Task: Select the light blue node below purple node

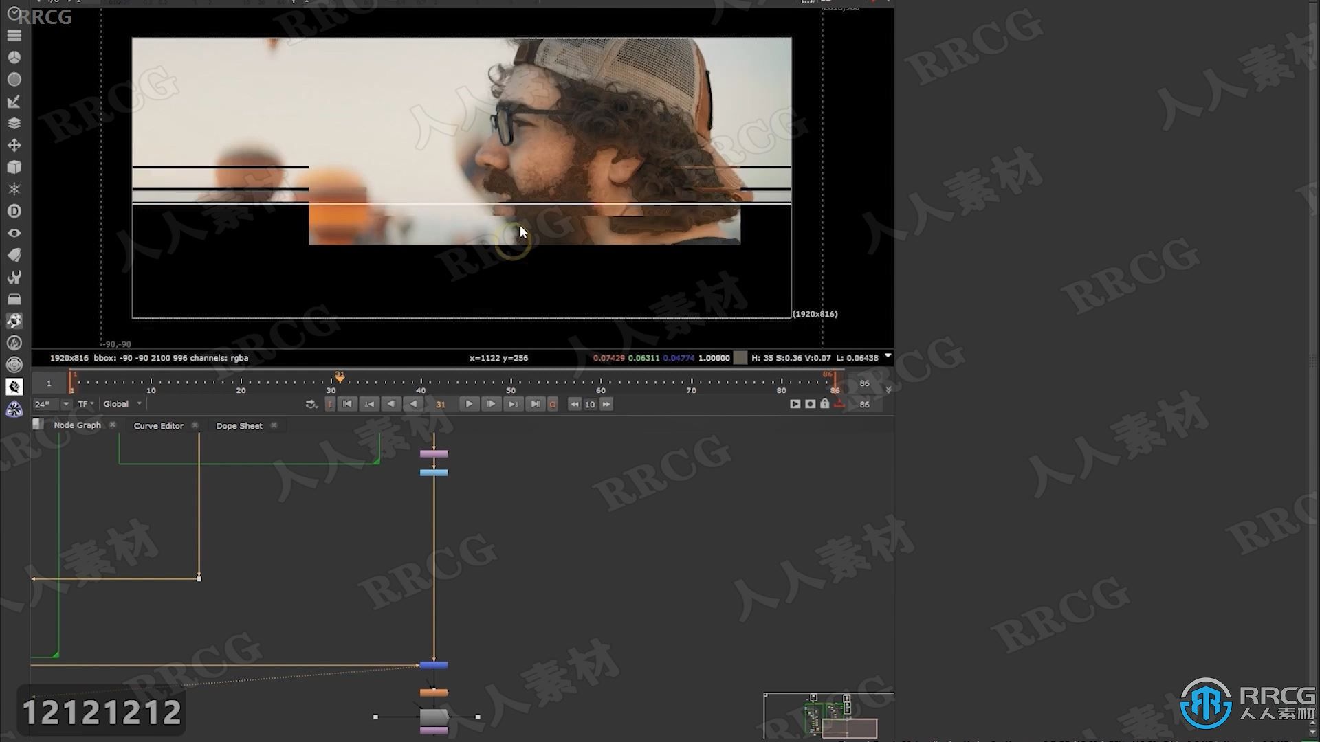Action: point(434,473)
